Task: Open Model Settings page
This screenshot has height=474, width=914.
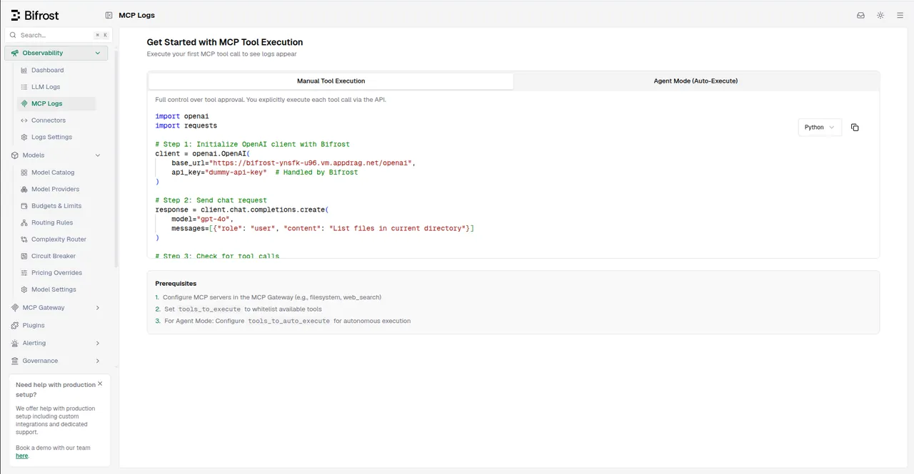Action: tap(54, 289)
